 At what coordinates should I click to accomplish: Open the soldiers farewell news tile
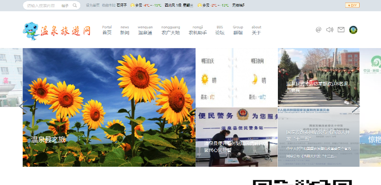point(319,78)
